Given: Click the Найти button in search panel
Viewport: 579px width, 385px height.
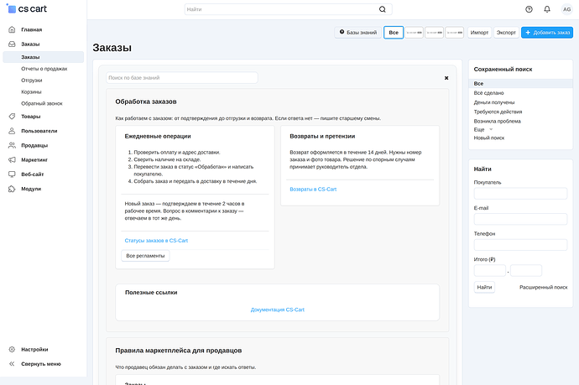Looking at the screenshot, I should pyautogui.click(x=484, y=287).
